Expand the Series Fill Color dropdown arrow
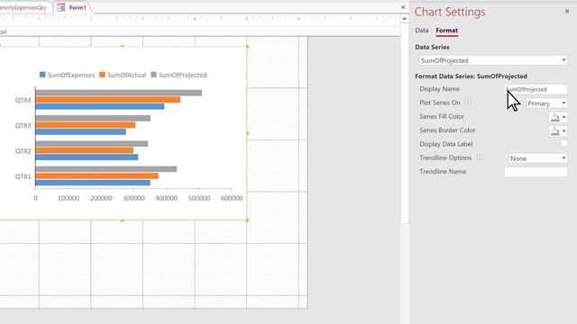Screen dimensions: 577x324 (x=563, y=118)
